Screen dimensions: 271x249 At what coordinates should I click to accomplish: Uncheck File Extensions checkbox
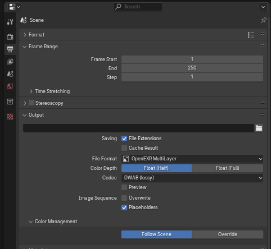[124, 139]
